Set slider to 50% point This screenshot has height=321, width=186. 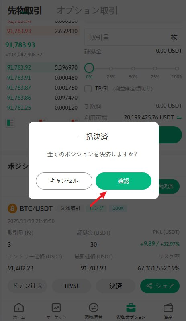[x=133, y=69]
